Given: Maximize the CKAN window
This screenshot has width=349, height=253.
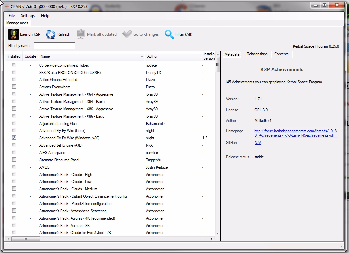Looking at the screenshot, I should click(x=324, y=5).
